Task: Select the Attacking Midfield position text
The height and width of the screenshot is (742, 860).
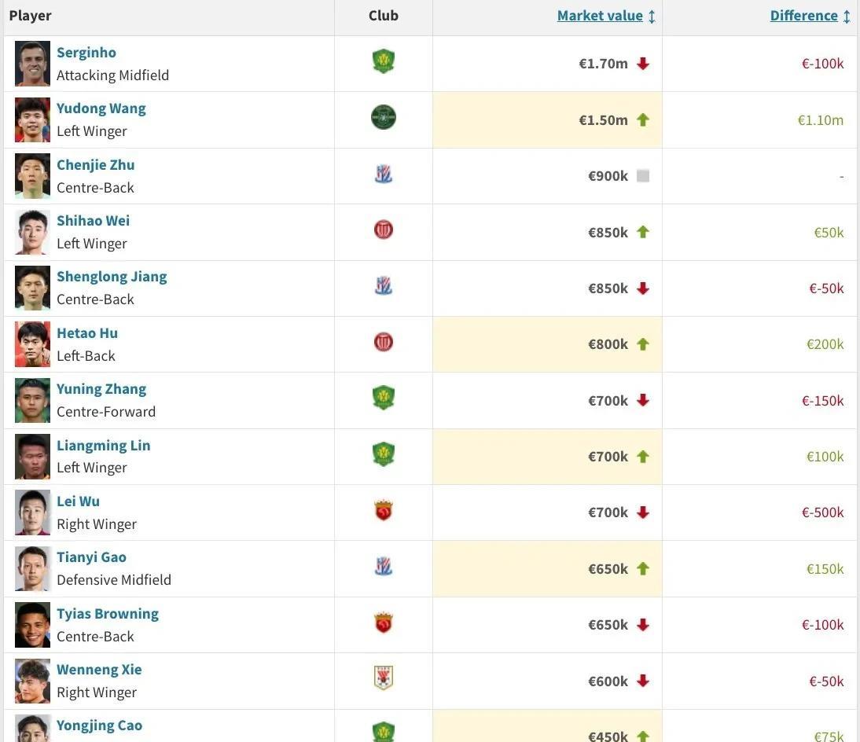Action: coord(113,75)
